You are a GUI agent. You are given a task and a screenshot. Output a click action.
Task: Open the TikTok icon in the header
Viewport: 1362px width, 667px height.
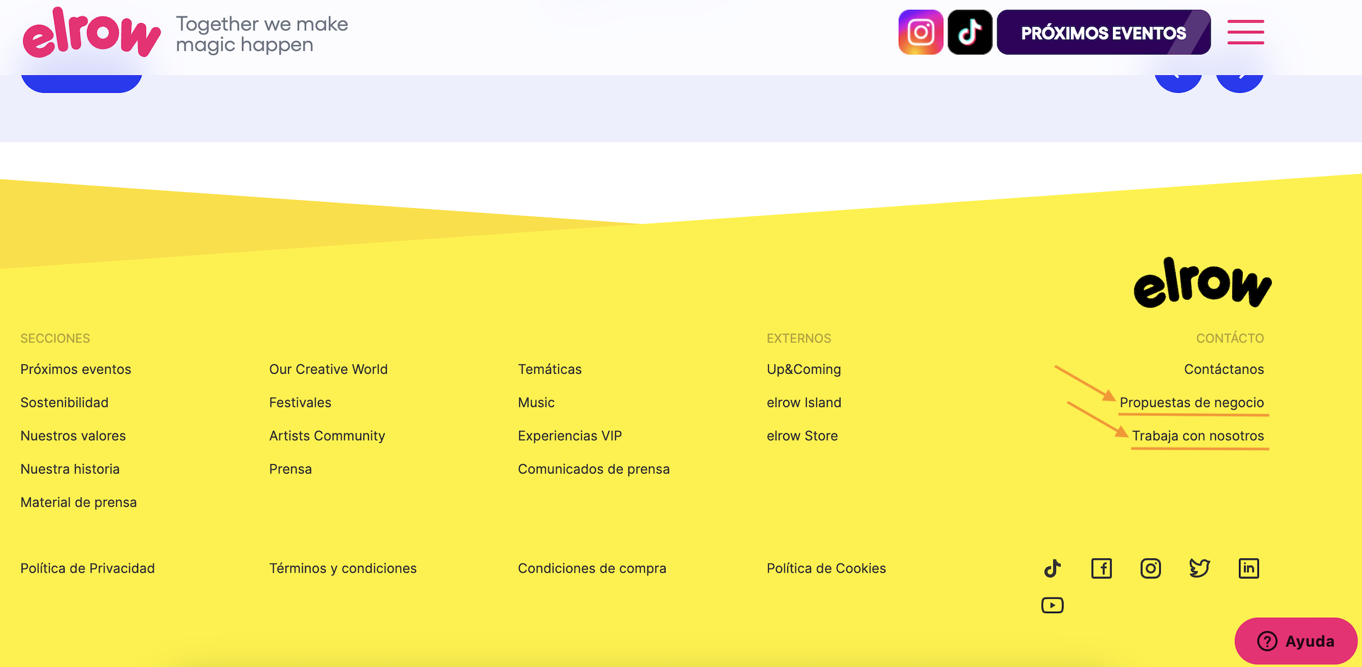point(970,33)
